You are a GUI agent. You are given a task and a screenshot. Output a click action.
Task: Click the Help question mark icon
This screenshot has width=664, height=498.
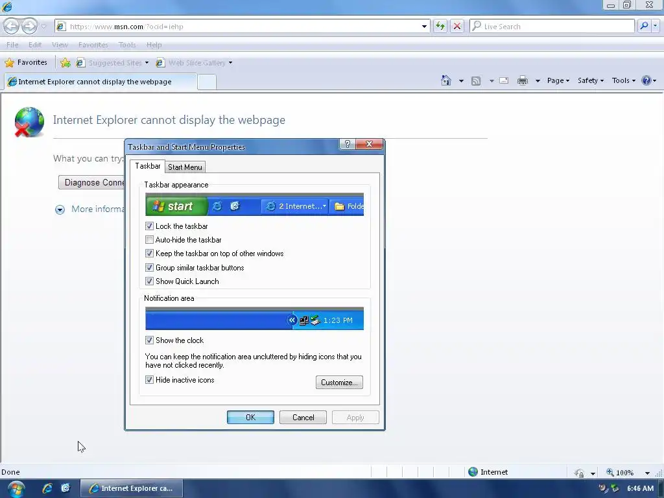(646, 80)
